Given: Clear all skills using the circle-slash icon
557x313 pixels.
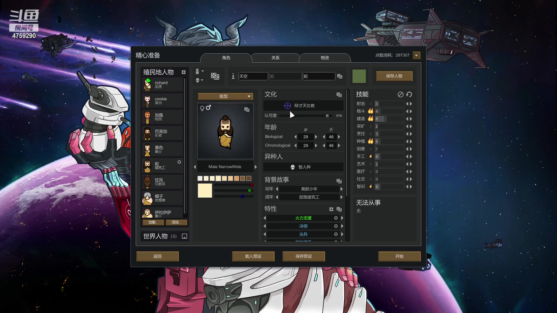Looking at the screenshot, I should [x=401, y=94].
